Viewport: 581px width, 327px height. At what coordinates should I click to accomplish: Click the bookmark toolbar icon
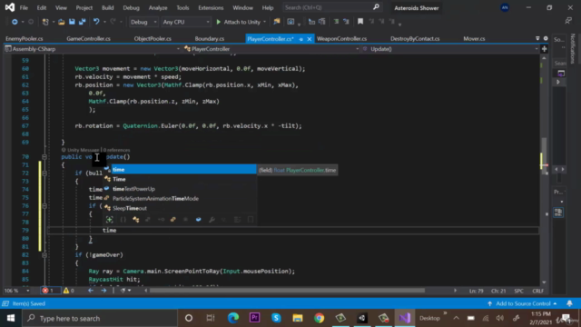(360, 22)
